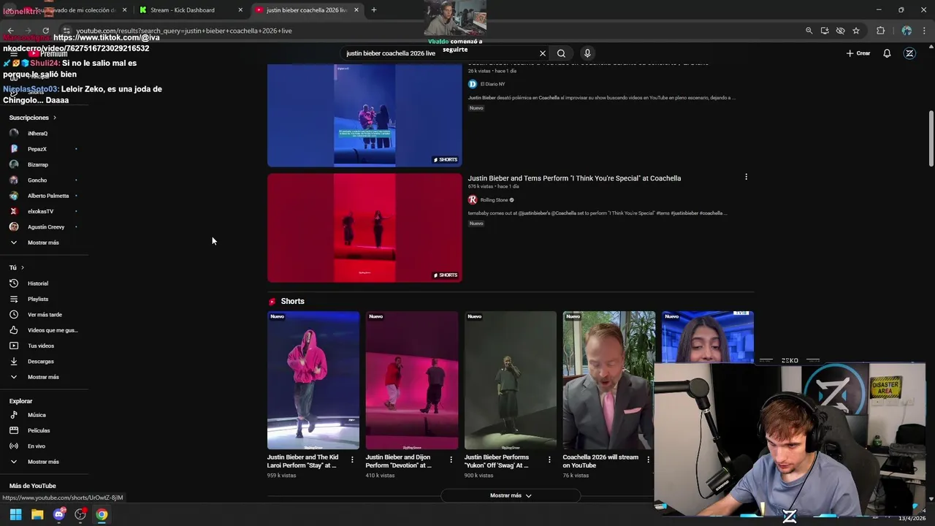The height and width of the screenshot is (526, 935).
Task: Click the crossed-eye icon in address bar
Action: pos(840,31)
